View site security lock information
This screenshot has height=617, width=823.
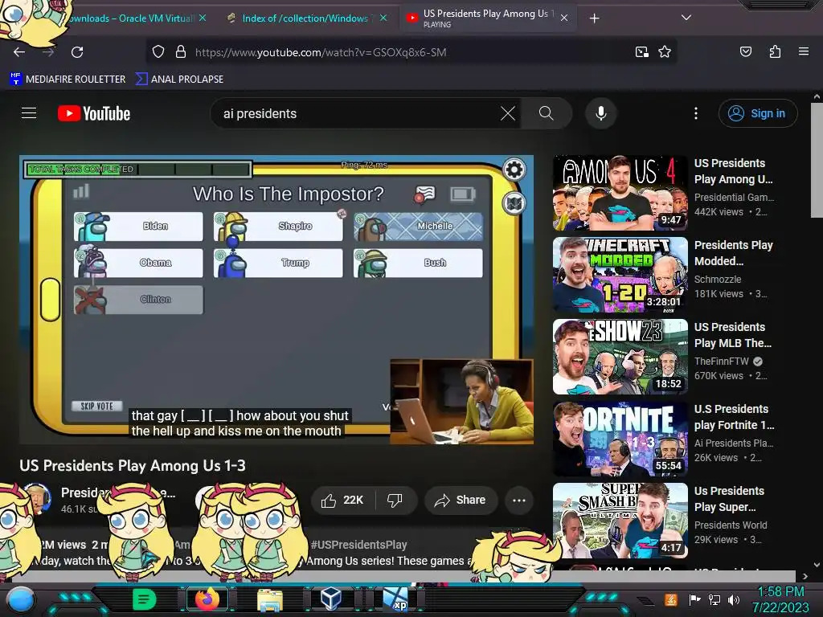point(181,52)
